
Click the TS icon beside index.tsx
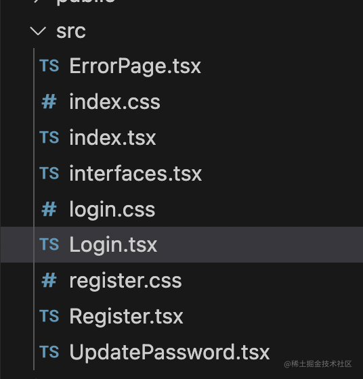(49, 137)
